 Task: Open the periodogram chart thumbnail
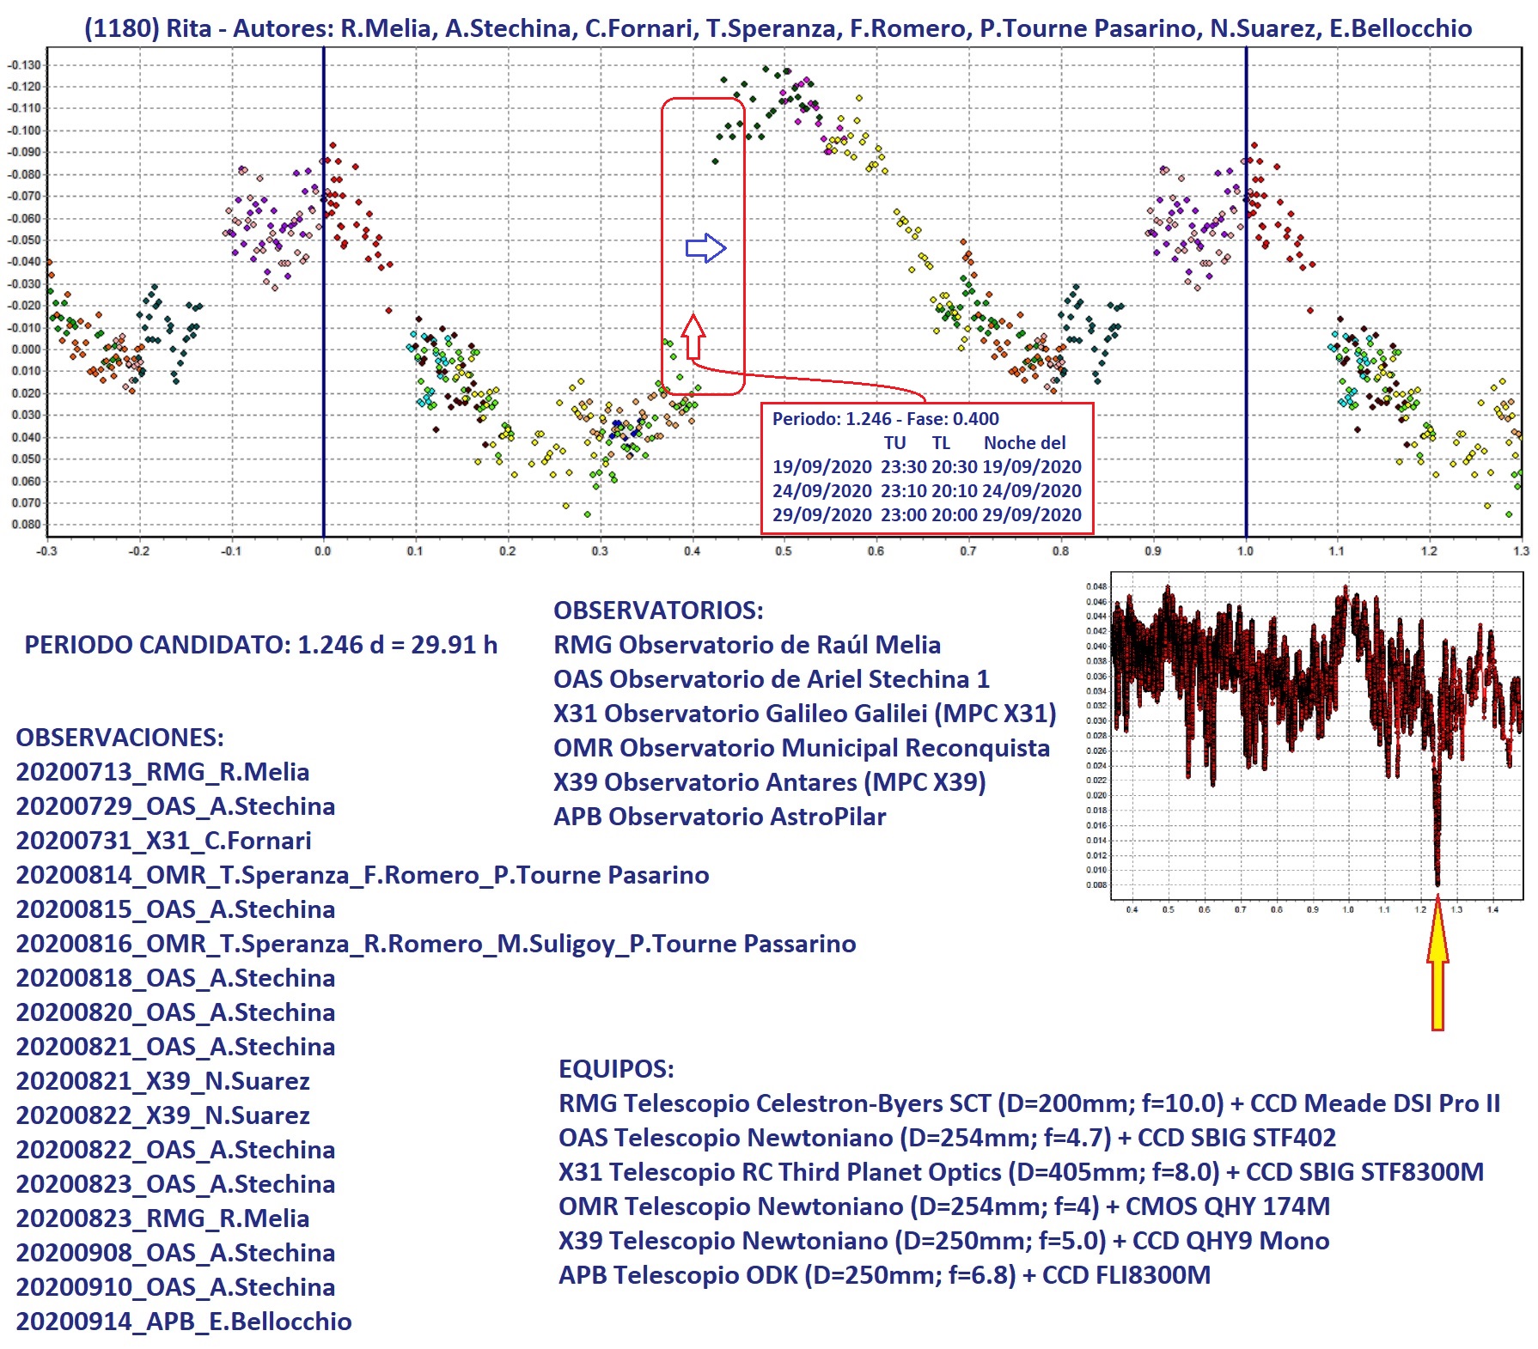1315,737
